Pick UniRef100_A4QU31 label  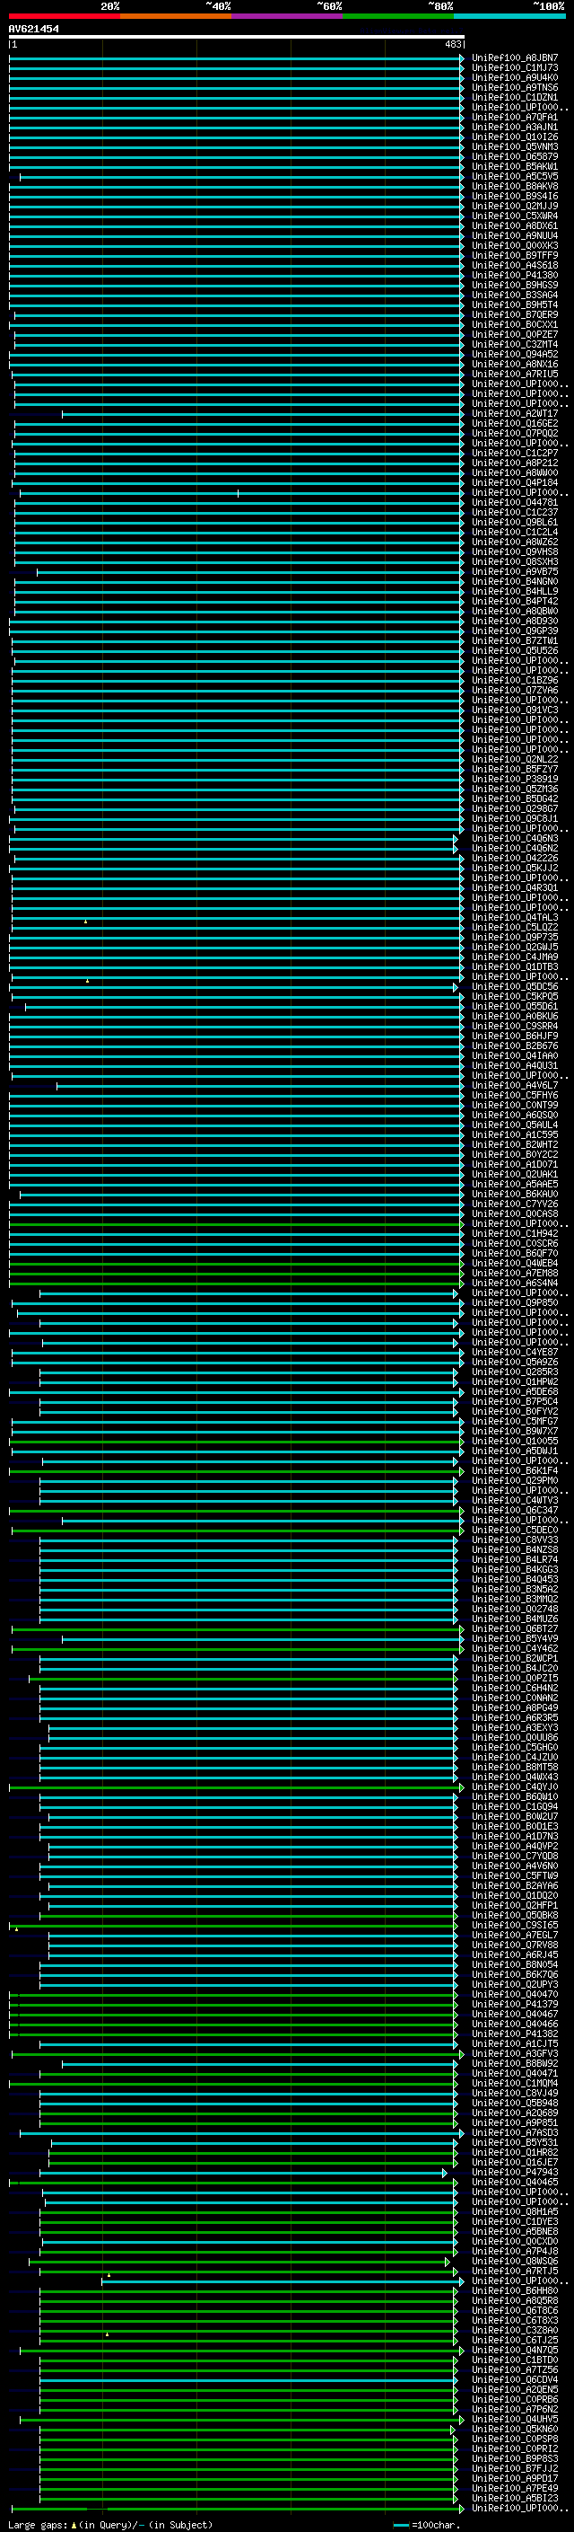(x=515, y=1064)
